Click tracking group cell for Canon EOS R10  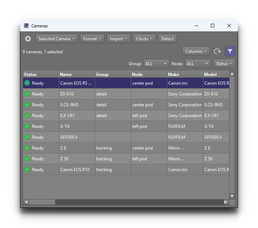pos(113,169)
